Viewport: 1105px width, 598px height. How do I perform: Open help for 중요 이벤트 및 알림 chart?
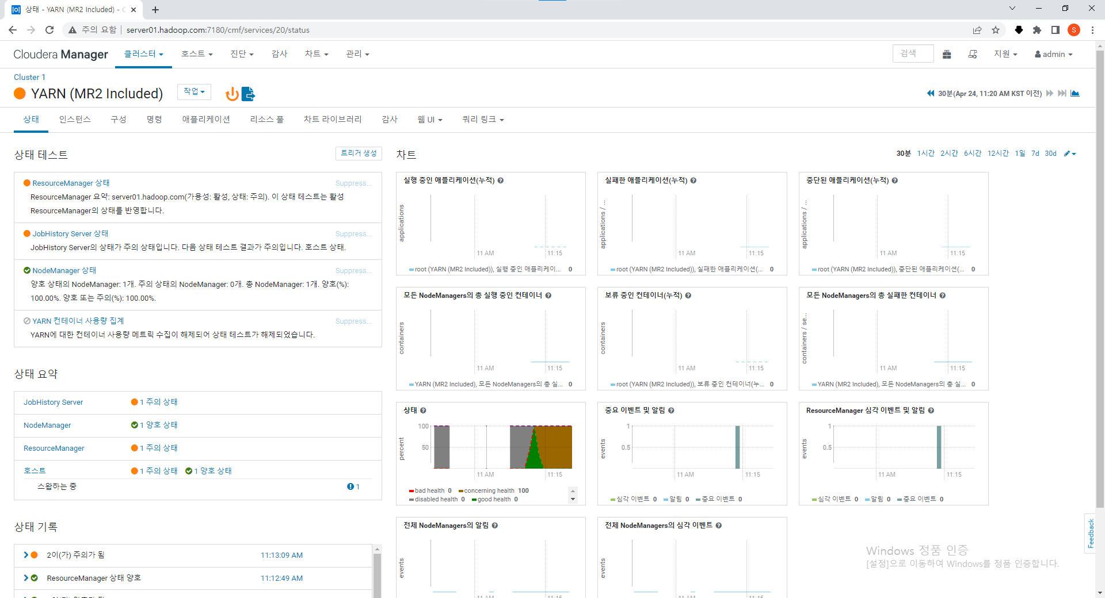point(671,411)
